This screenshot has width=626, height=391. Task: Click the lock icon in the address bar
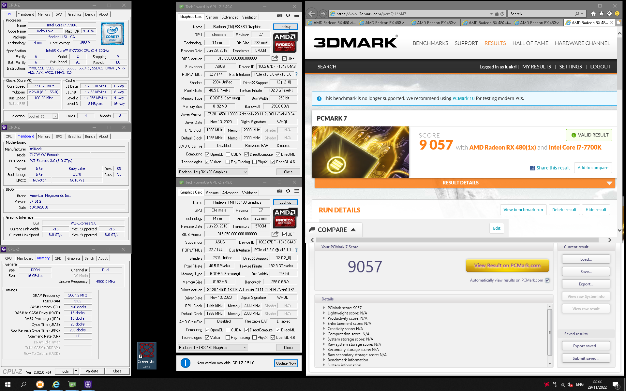tap(497, 14)
